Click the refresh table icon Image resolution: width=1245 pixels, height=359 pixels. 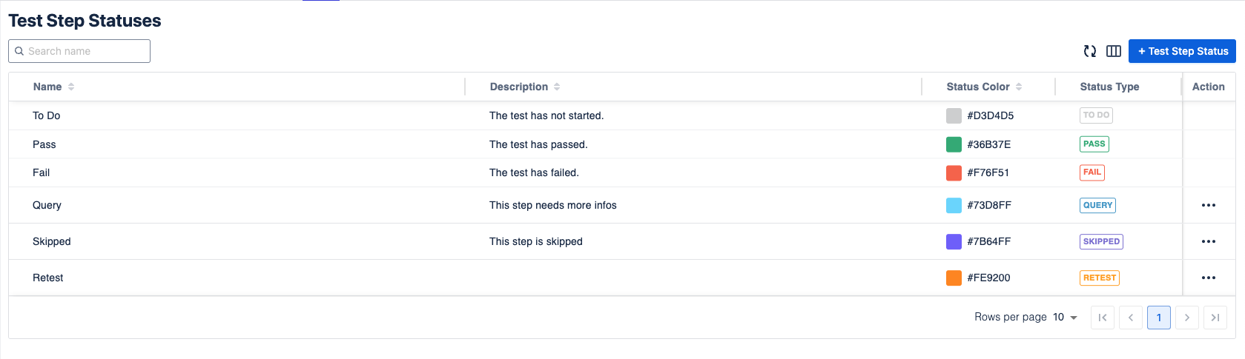(x=1090, y=51)
